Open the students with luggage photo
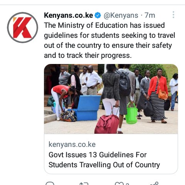 [x=111, y=99]
